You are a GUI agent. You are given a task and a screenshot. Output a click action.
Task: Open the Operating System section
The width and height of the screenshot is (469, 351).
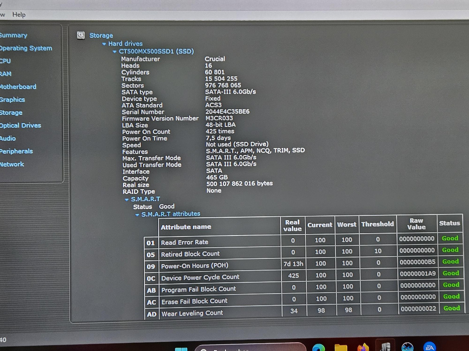click(x=26, y=48)
